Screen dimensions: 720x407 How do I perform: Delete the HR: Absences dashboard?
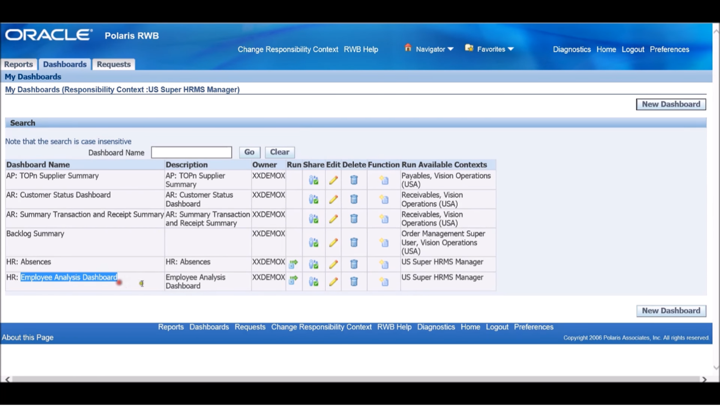354,264
